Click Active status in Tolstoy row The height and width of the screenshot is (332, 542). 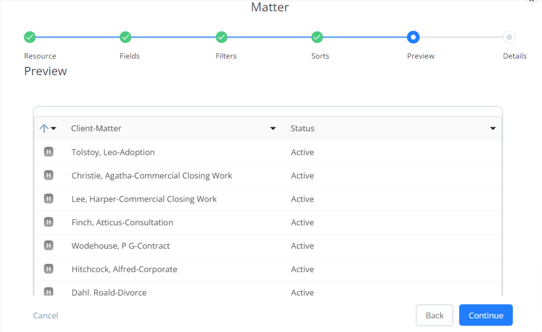pos(302,153)
